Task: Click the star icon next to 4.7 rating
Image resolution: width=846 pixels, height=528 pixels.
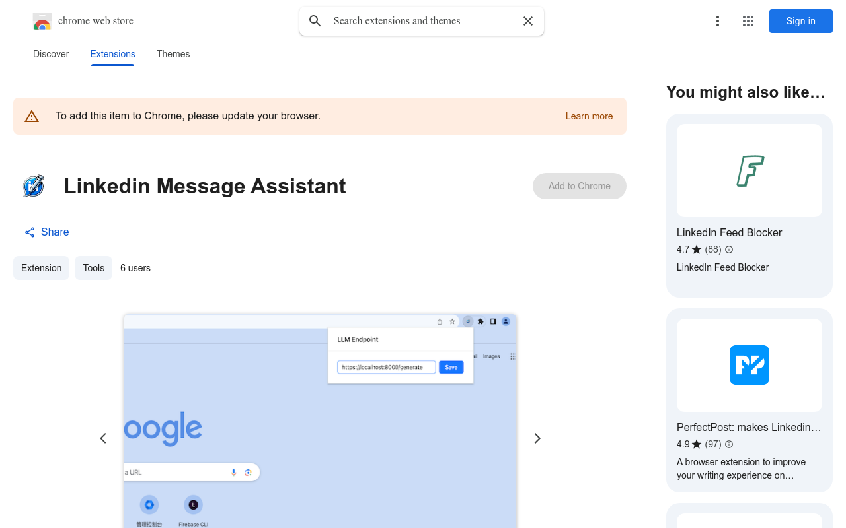Action: click(x=697, y=249)
